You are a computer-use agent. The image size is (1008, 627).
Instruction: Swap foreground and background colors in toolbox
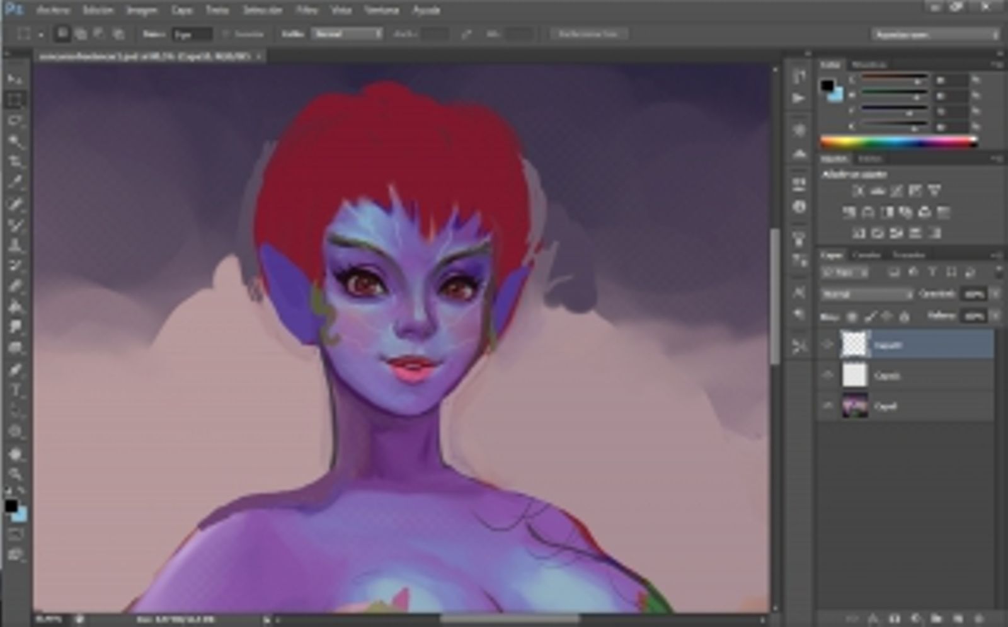click(x=21, y=491)
